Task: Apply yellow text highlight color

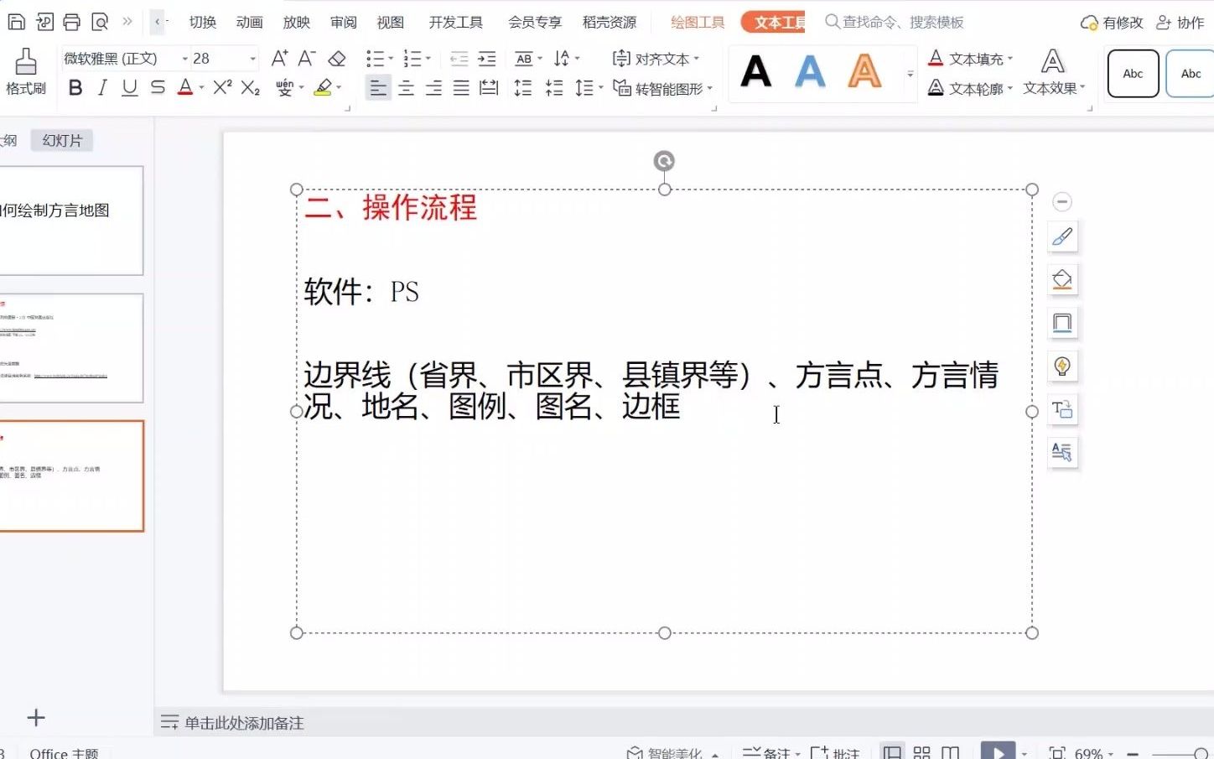Action: click(x=323, y=87)
